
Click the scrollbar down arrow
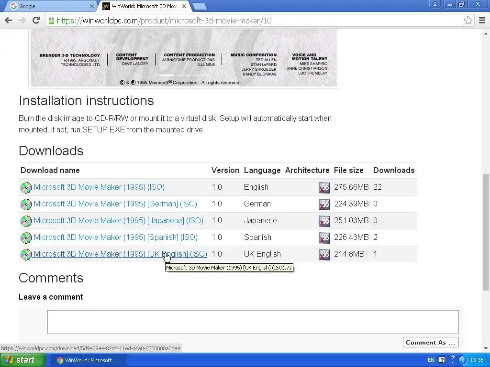[485, 348]
